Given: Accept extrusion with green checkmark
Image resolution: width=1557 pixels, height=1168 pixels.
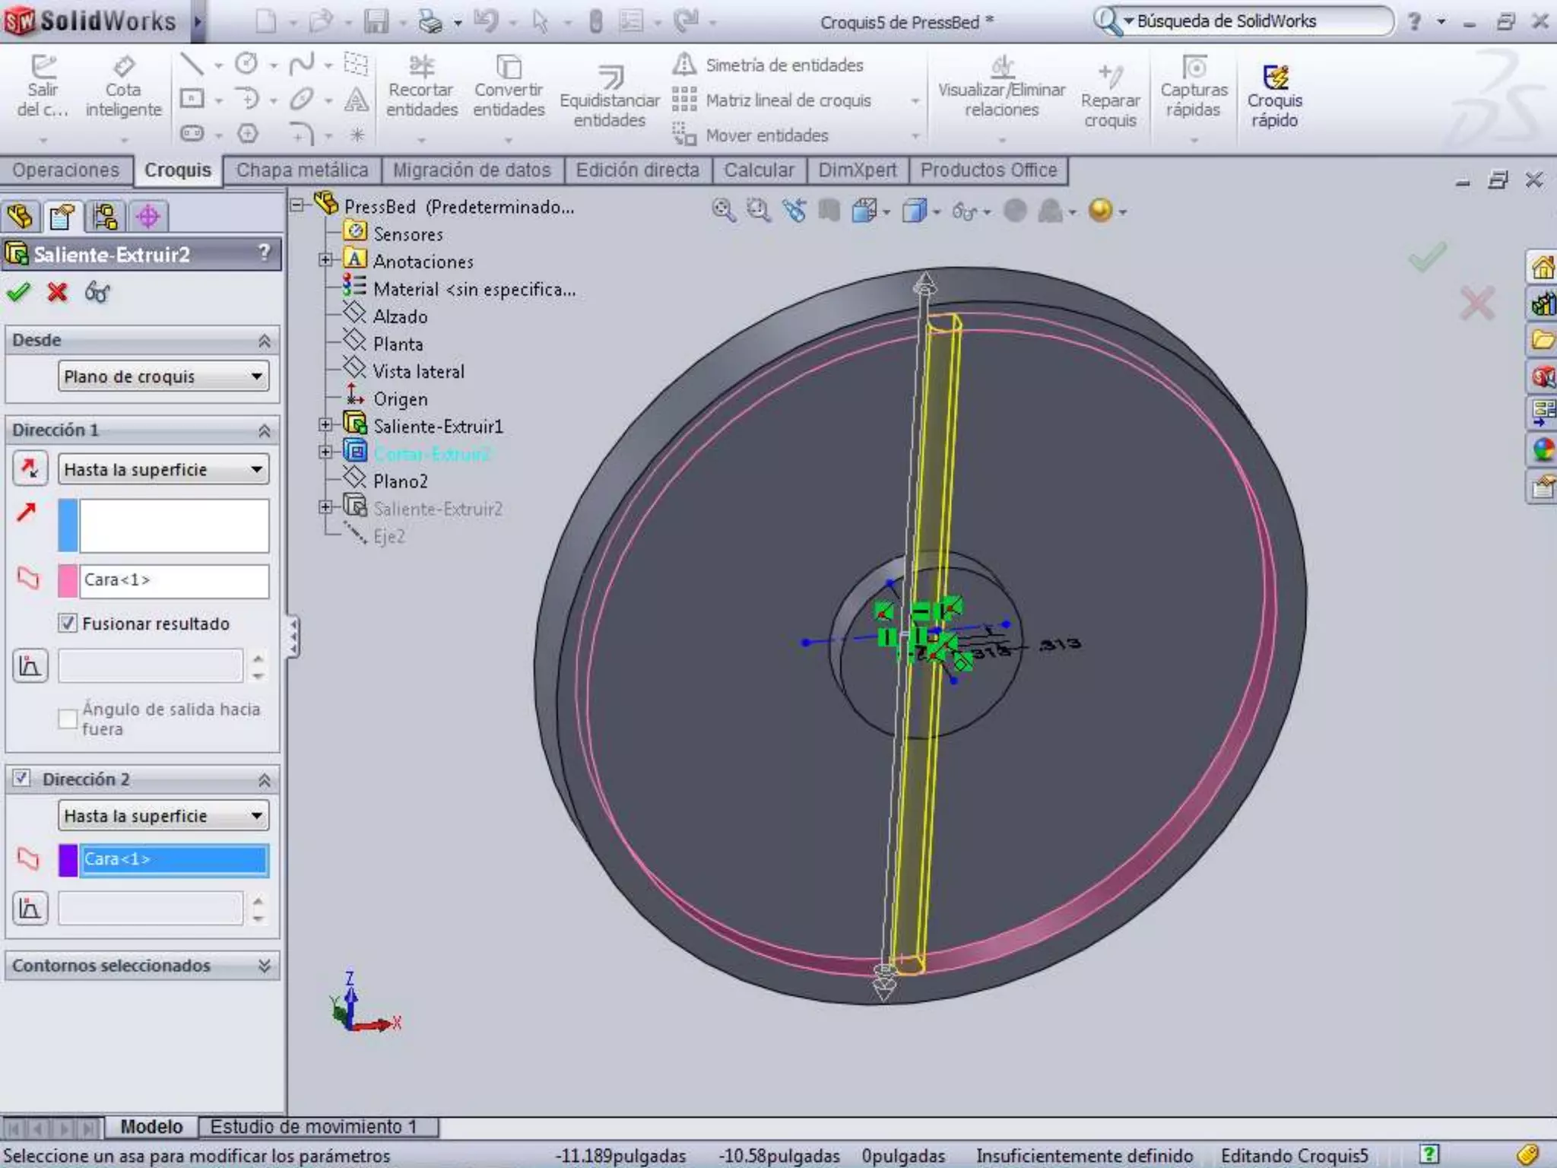Looking at the screenshot, I should click(18, 292).
